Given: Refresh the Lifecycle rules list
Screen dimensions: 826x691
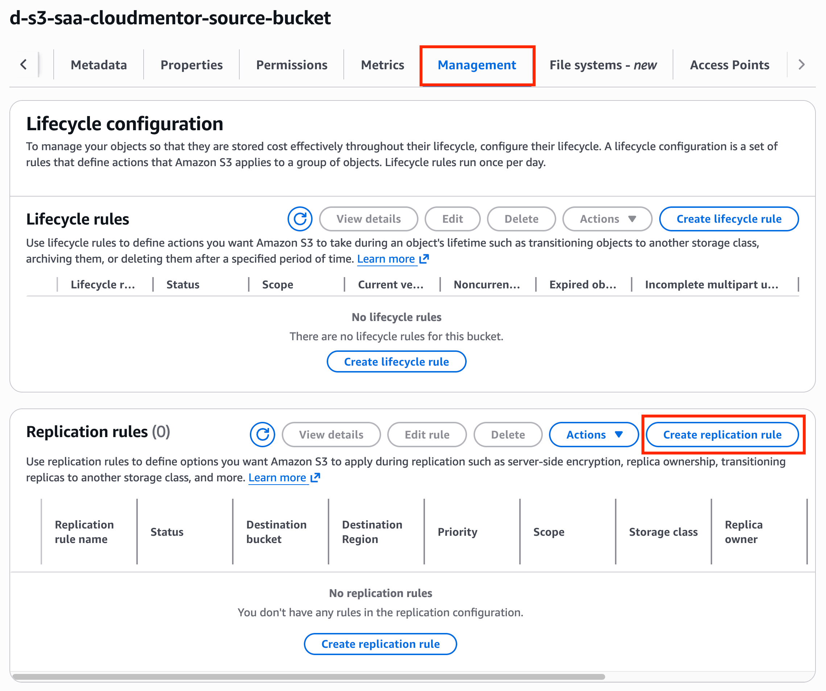Looking at the screenshot, I should pyautogui.click(x=300, y=219).
